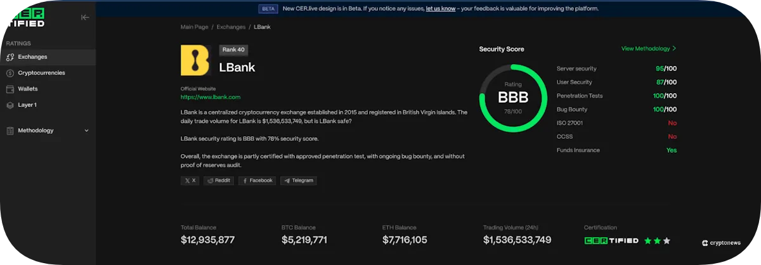Click the Layer 1 stack icon
Screen dimensions: 761x265
pos(10,105)
